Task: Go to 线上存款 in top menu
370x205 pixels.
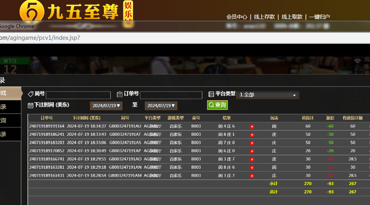Action: pos(264,17)
